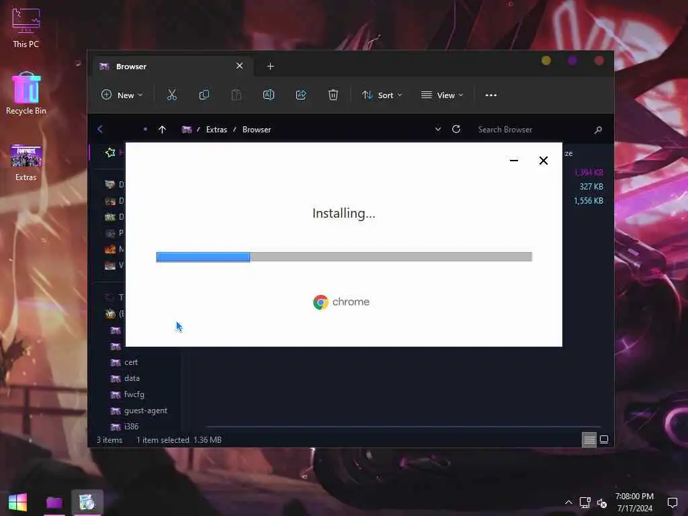
Task: Click the Home star icon in the sidebar
Action: [x=110, y=153]
